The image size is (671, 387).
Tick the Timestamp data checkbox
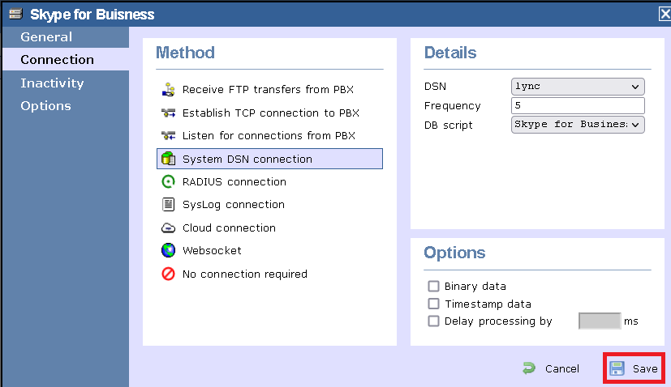click(433, 304)
